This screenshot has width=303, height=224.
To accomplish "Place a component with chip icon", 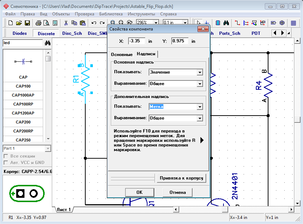I will point(218,23).
